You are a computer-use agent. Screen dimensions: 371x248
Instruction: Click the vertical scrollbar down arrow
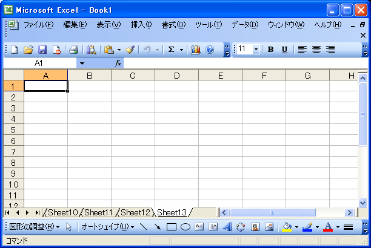coord(363,203)
